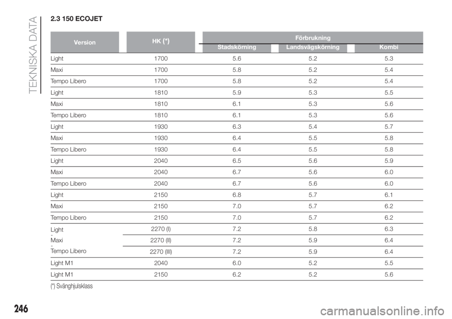Screen dimensions: 452x319
Task: Click Kombi 6.0 in Maxi 2040 row
Action: pos(388,172)
